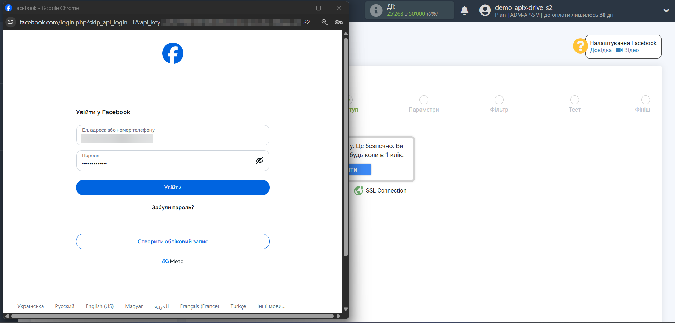Select English (US) language link
The height and width of the screenshot is (323, 675).
[100, 306]
